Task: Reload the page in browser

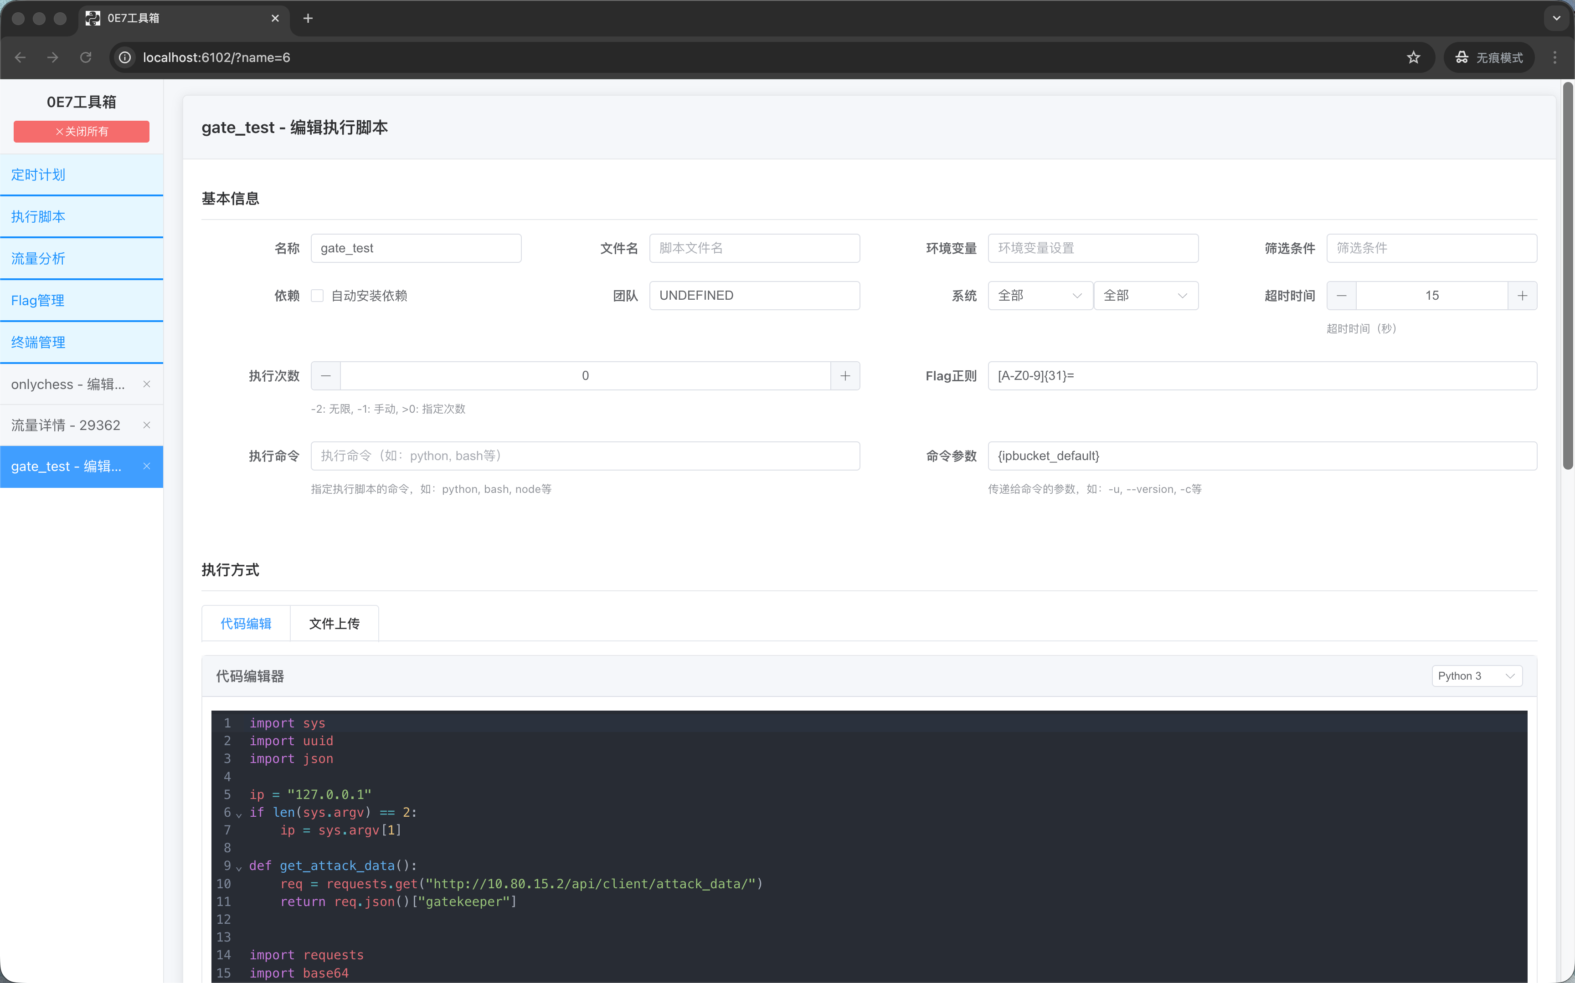Action: pyautogui.click(x=85, y=57)
